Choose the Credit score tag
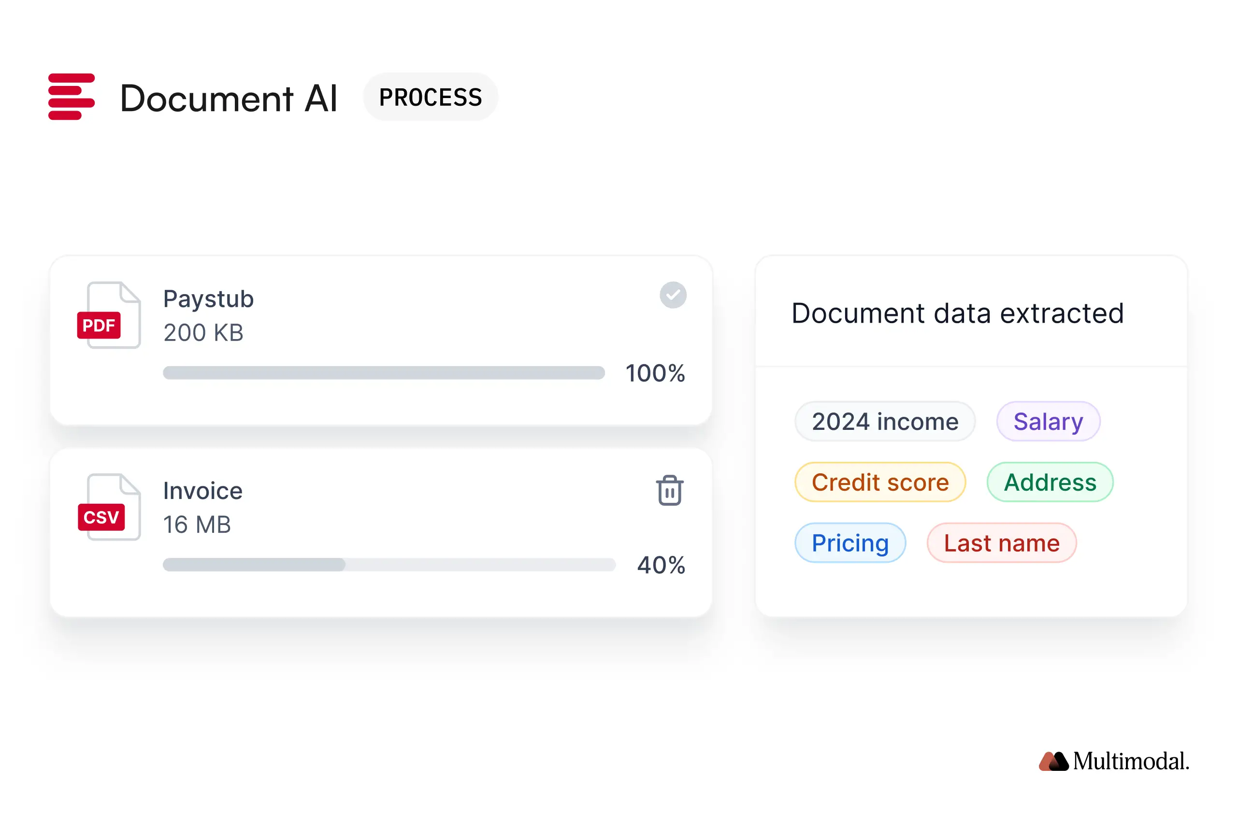1237x824 pixels. tap(879, 483)
